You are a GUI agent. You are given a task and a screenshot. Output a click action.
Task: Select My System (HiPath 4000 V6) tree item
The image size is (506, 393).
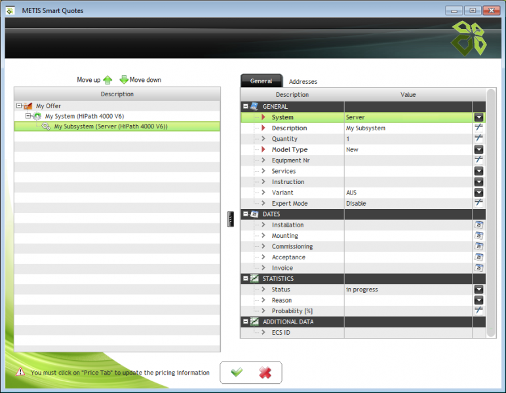click(83, 116)
